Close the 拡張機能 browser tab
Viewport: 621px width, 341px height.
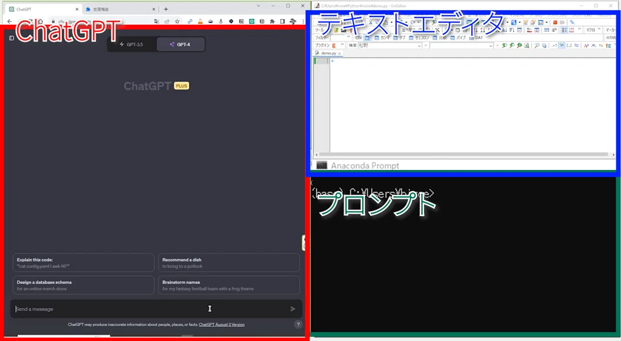tap(154, 9)
